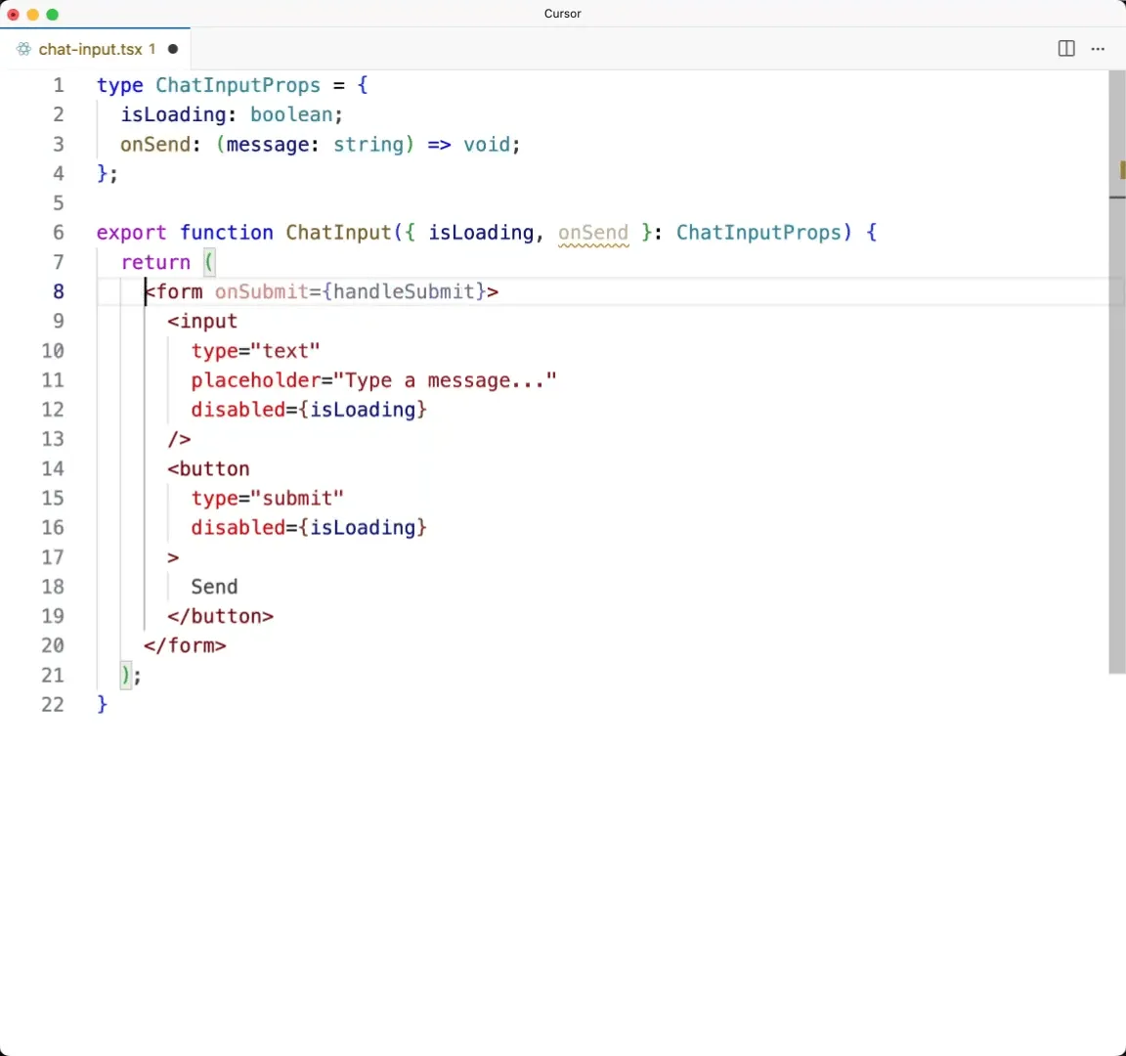Click the Cursor window title
This screenshot has height=1056, width=1126.
coord(562,14)
